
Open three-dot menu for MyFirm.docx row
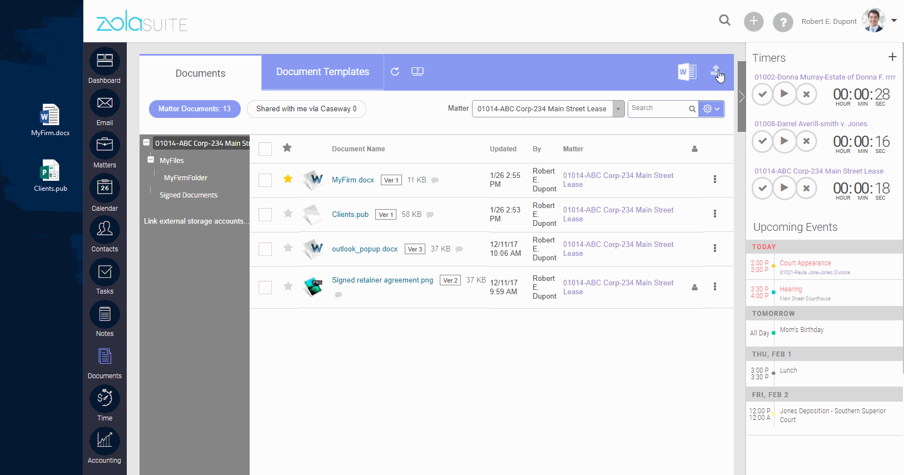715,179
